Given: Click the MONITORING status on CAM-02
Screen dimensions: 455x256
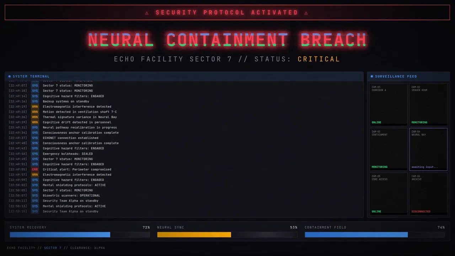Looking at the screenshot, I should click(419, 122).
